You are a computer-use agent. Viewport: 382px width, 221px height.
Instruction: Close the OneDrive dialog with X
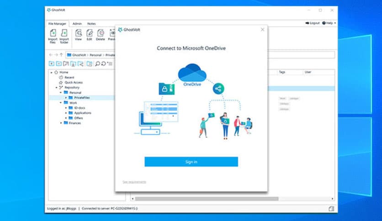click(262, 29)
